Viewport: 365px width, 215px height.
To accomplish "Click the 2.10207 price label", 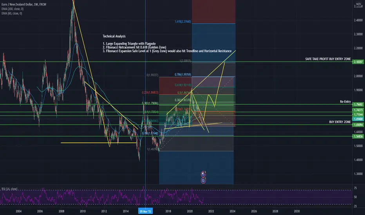I will point(358,62).
